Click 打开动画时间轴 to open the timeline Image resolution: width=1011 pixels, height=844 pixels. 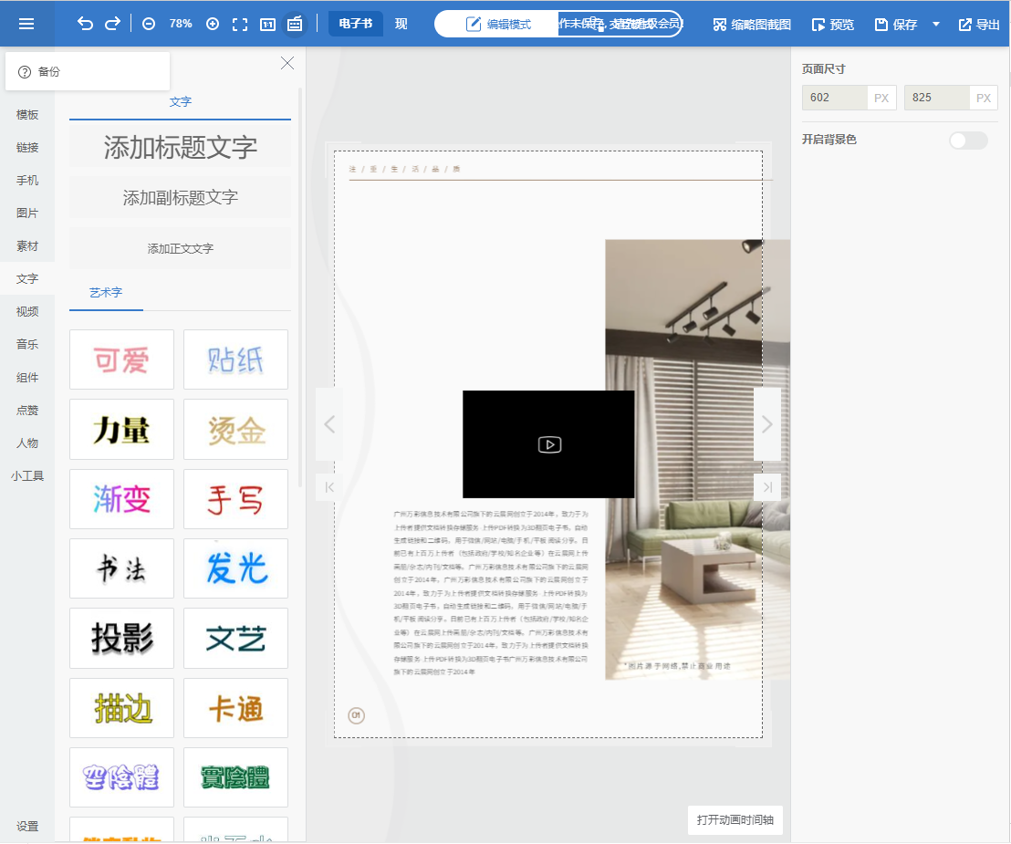(735, 820)
